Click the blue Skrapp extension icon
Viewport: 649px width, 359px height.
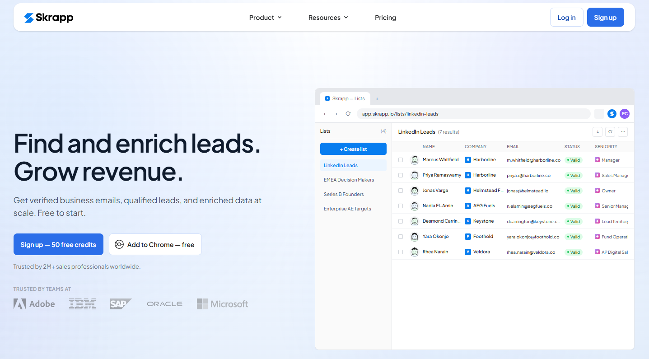[612, 114]
